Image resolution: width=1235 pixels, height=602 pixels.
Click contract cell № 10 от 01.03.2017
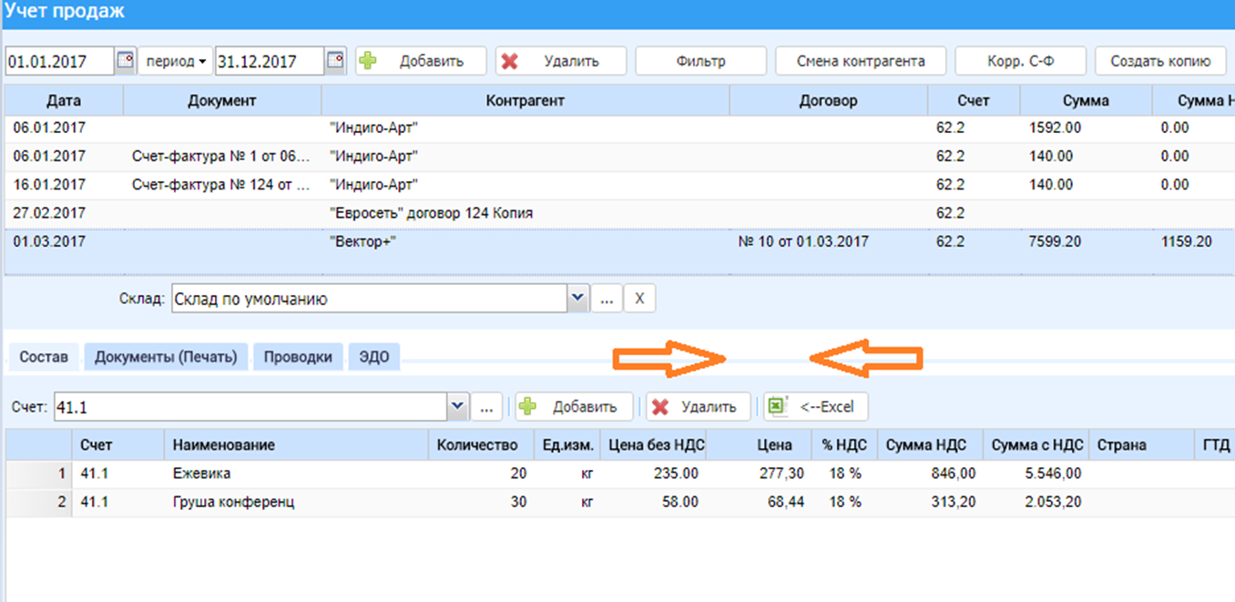[801, 242]
